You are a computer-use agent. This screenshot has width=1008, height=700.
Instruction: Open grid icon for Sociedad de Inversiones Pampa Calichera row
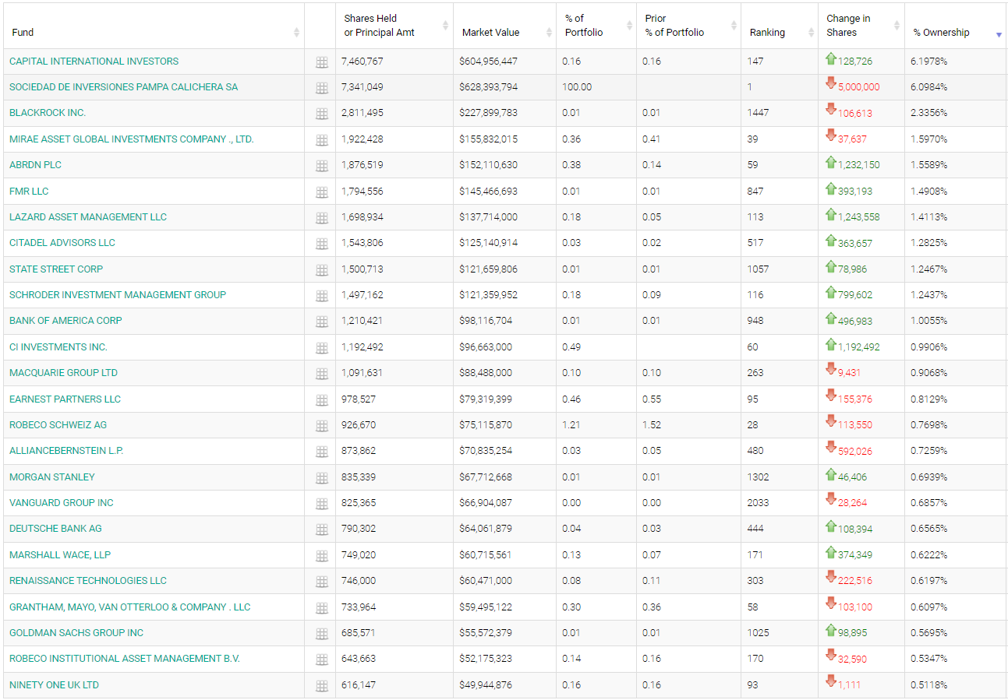(x=322, y=88)
